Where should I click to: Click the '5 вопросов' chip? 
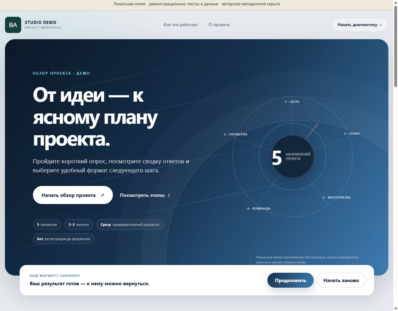[x=47, y=225]
